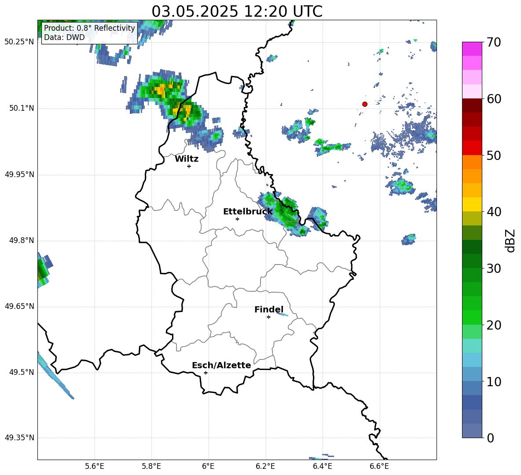
Task: Click the 49.8°N latitude label
Action: point(22,240)
